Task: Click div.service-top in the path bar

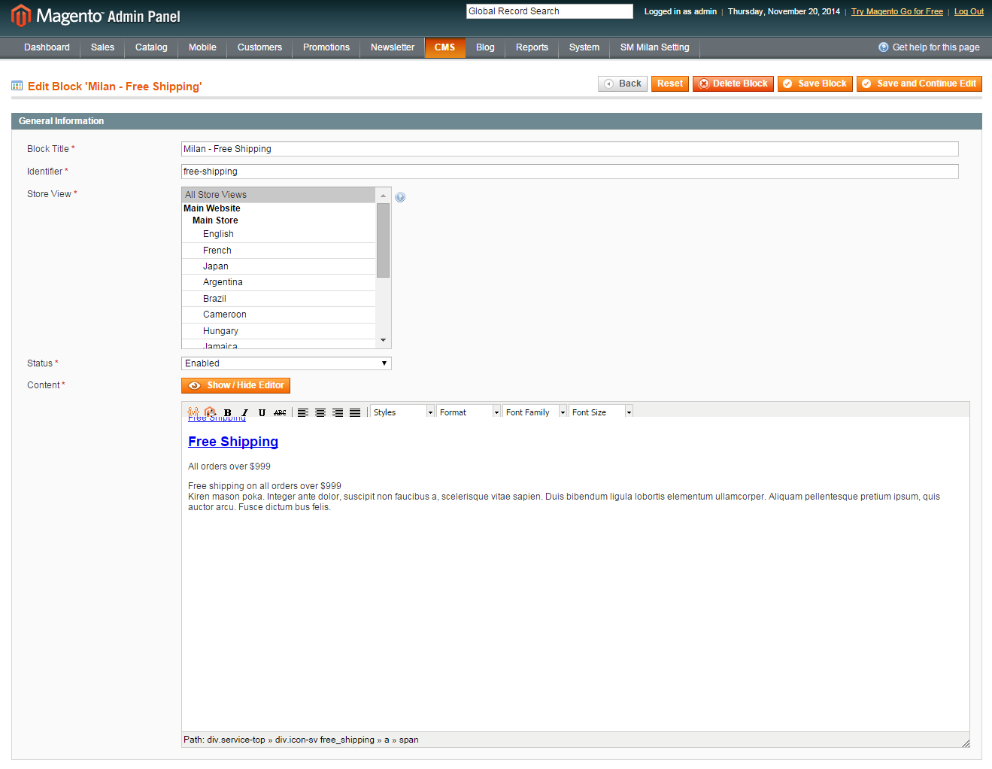Action: [236, 740]
